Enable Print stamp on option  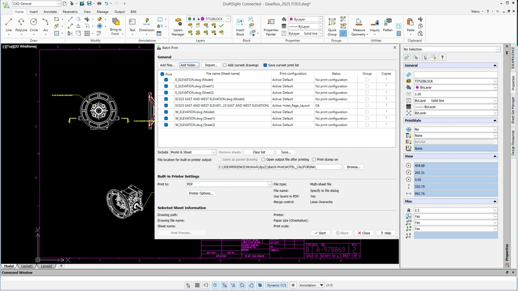tap(314, 160)
